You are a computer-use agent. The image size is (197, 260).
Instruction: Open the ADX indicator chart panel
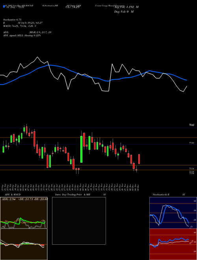(24, 213)
